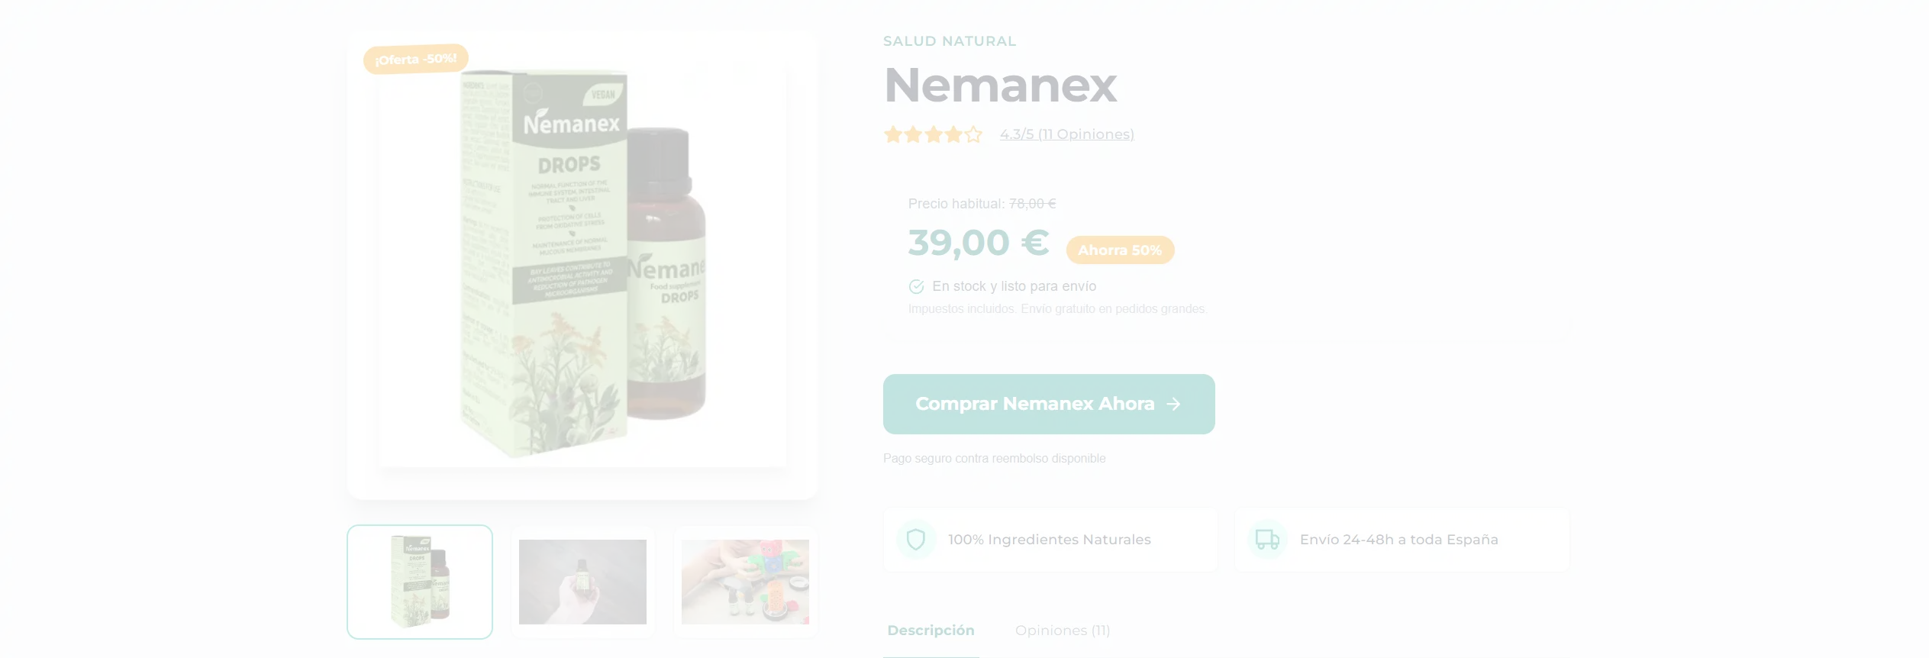Click the delivery truck icon for Envío 24-48h
This screenshot has width=1929, height=658.
tap(1267, 539)
